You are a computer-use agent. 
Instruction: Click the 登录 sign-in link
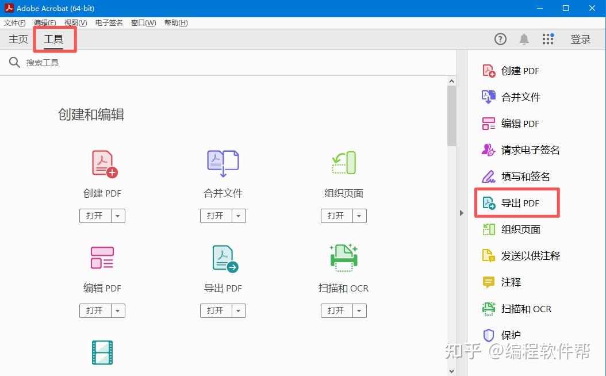581,39
